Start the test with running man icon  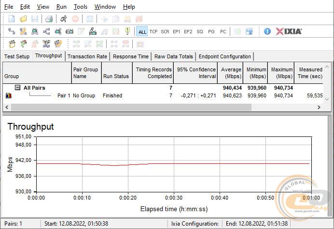(x=63, y=19)
